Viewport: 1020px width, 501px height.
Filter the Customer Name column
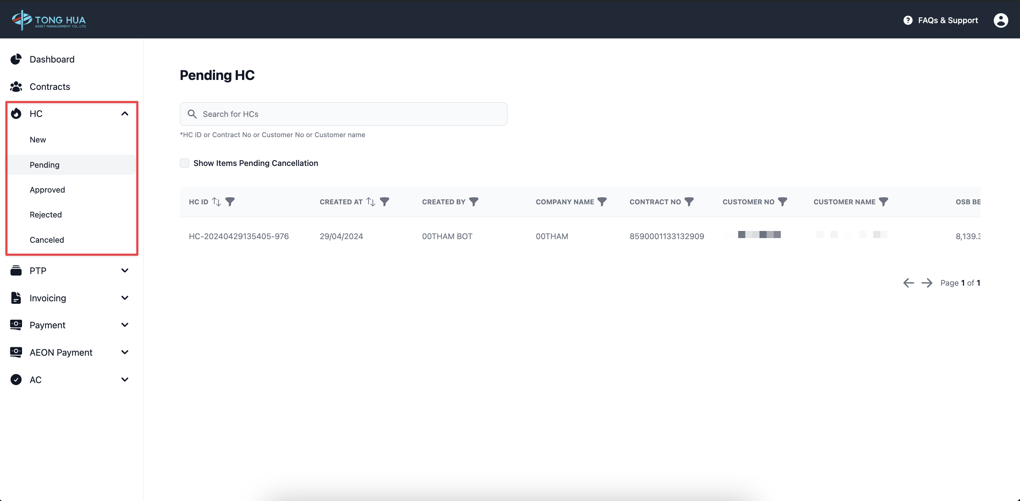pos(884,202)
